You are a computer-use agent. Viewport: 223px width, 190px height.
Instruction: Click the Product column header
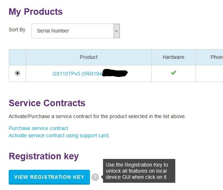(x=89, y=57)
